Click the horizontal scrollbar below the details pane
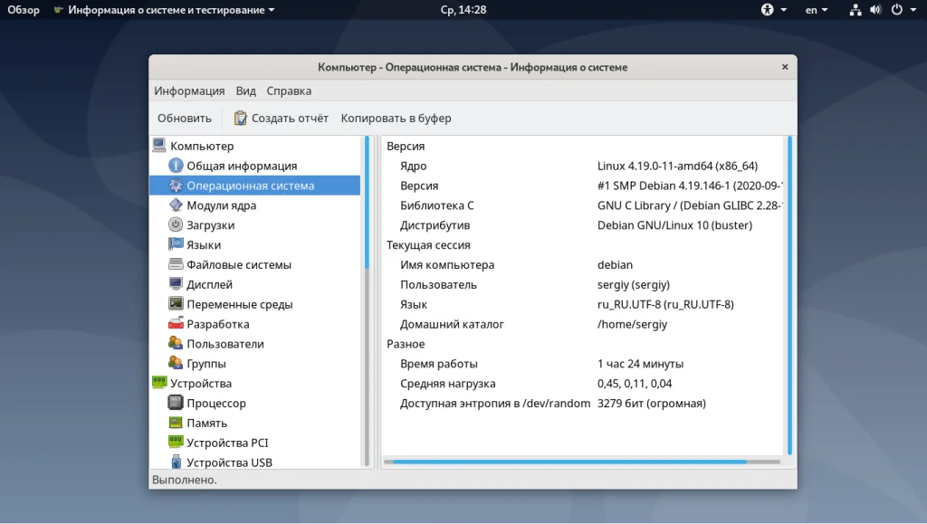927x524 pixels. 579,462
